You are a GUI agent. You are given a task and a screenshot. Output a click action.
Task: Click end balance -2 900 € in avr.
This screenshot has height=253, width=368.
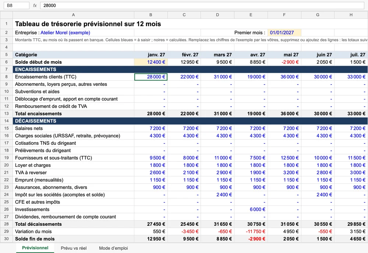(251, 239)
